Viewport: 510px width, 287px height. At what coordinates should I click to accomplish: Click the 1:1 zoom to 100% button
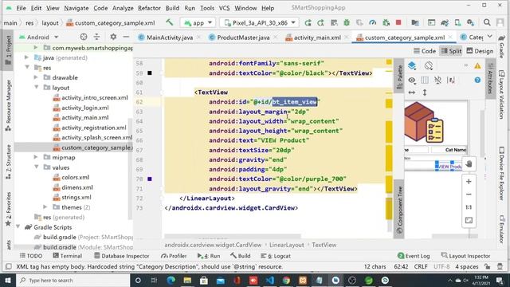click(x=469, y=207)
